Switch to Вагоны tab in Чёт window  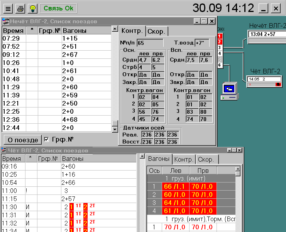tap(159, 159)
